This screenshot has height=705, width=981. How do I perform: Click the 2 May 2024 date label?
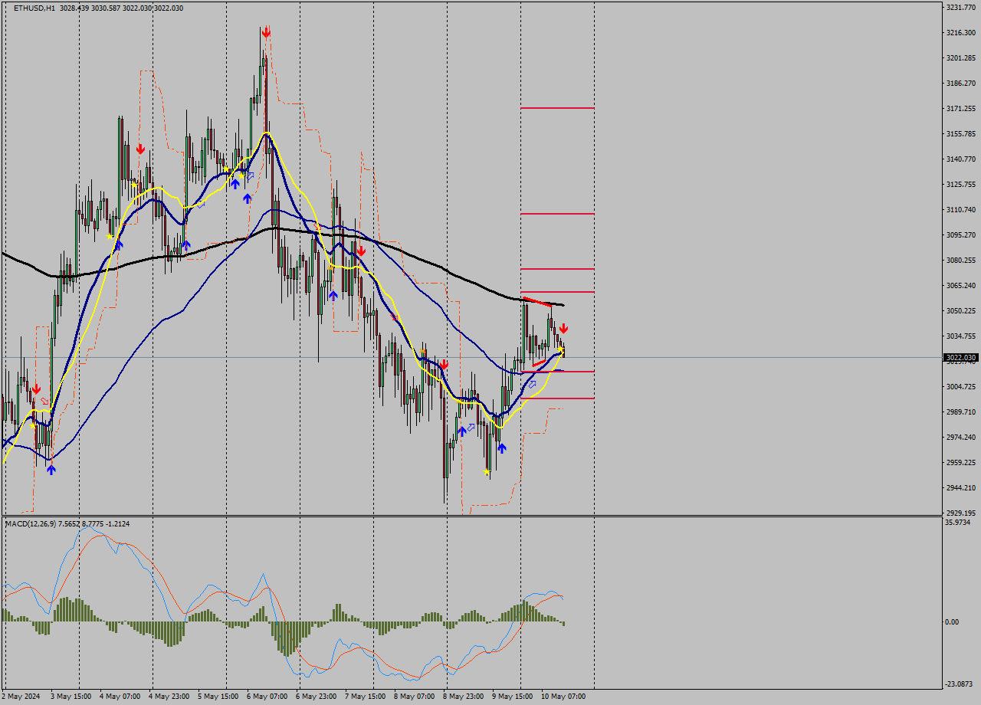[x=21, y=697]
